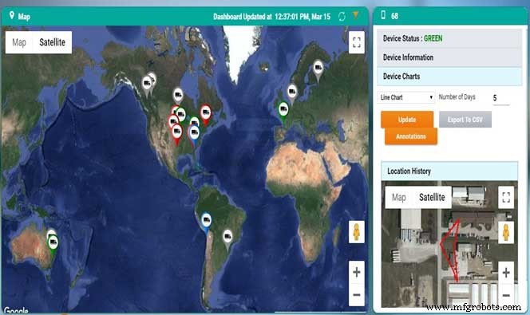Viewport: 530px width, 315px height.
Task: Switch the Location History map to Map view
Action: 398,197
